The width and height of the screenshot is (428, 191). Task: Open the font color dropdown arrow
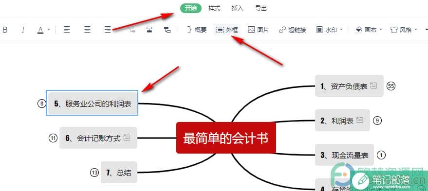point(49,30)
